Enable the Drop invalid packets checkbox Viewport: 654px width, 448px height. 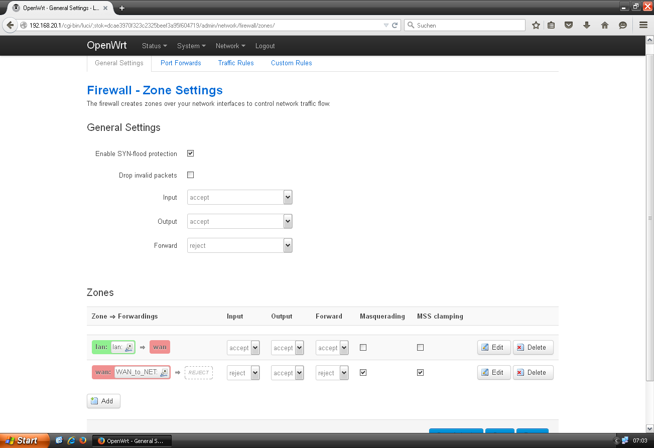tap(190, 175)
